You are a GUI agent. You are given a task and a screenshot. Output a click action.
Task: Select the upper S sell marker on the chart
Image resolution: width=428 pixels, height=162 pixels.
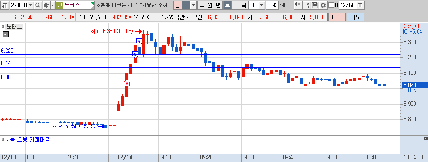(x=139, y=42)
